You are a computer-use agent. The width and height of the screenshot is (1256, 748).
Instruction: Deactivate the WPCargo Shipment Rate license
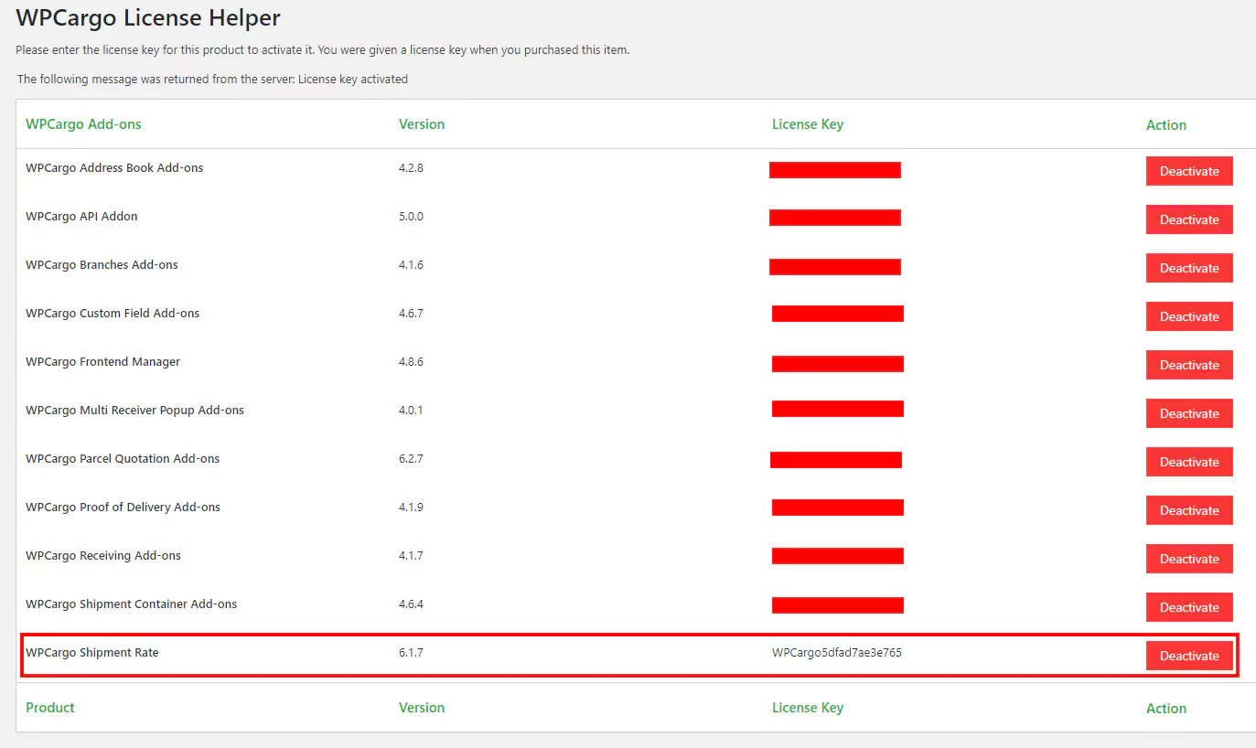coord(1188,656)
